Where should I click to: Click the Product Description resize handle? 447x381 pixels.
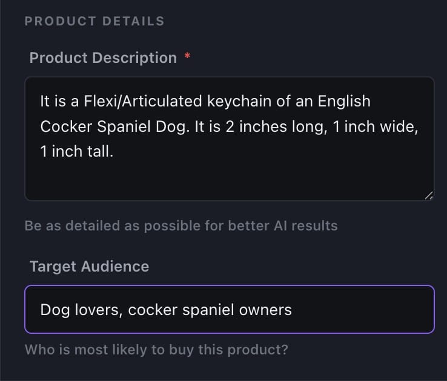click(429, 195)
